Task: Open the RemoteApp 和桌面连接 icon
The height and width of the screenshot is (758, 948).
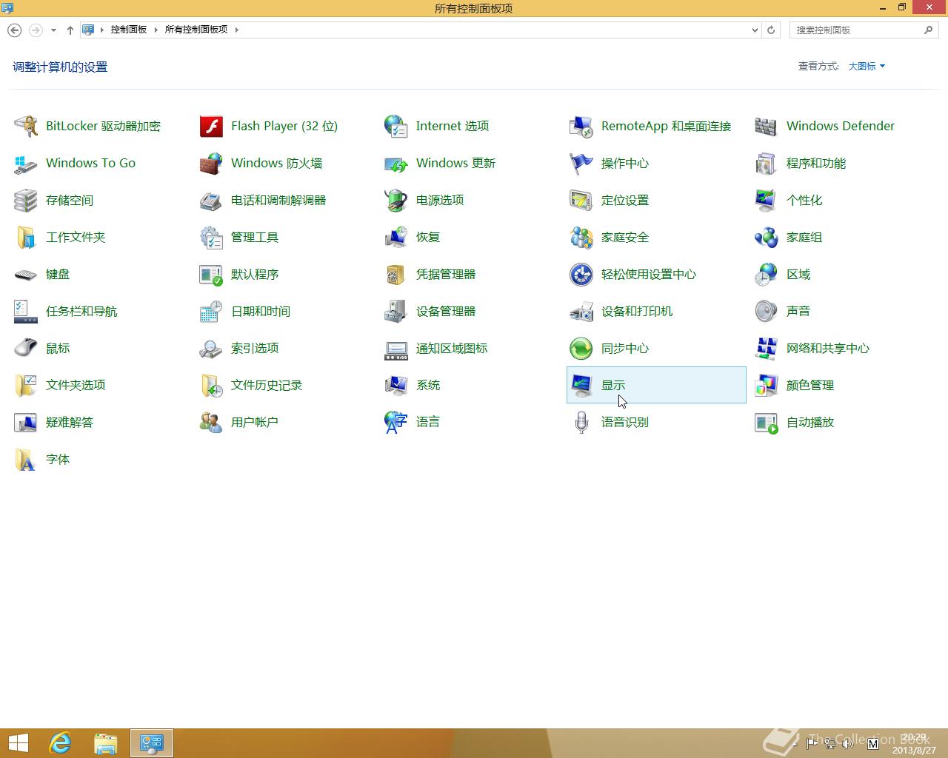Action: pos(581,126)
